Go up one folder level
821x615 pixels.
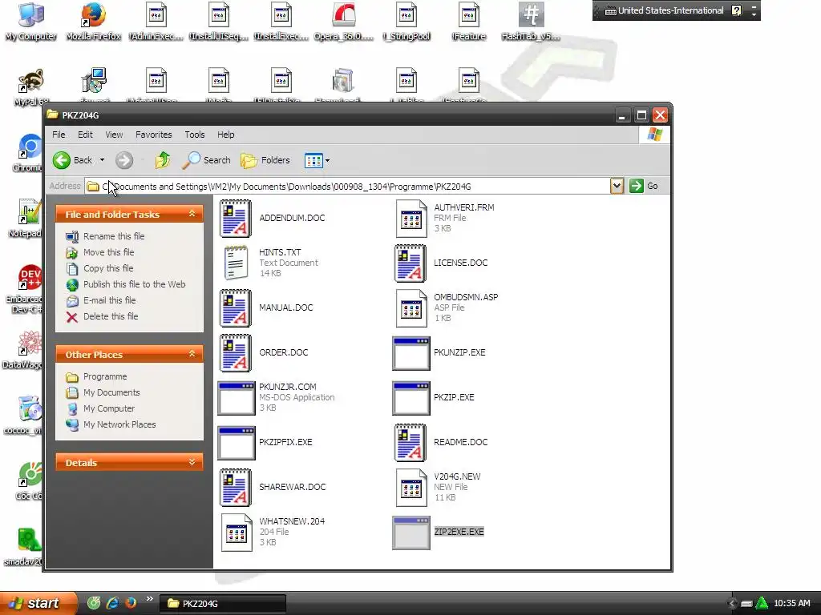tap(162, 160)
